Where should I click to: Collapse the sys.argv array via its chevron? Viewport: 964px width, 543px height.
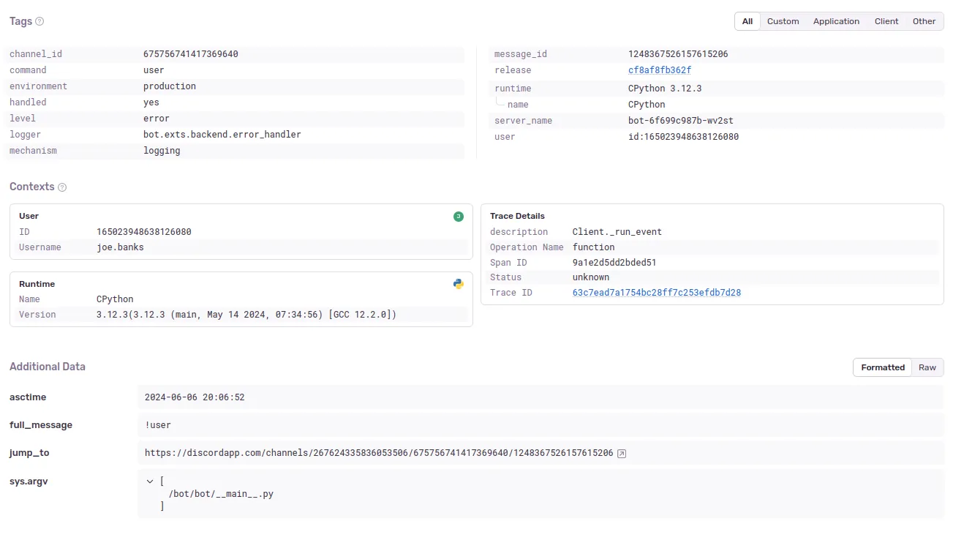pyautogui.click(x=150, y=481)
